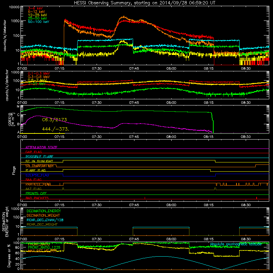This screenshot has width=273, height=273.
Task: Click the HESSI Observing Summary title text
Action: pos(144,3)
